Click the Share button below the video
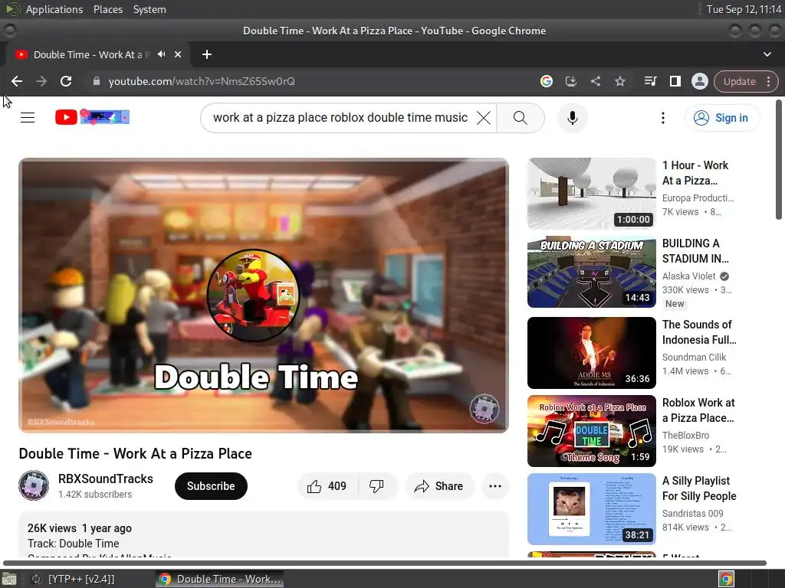The height and width of the screenshot is (588, 785). tap(439, 486)
